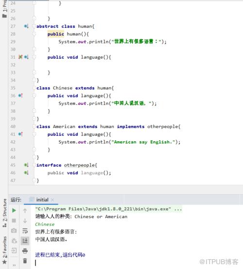Click "世界上有很多语言：" string in code
This screenshot has height=269, width=243.
point(137,42)
